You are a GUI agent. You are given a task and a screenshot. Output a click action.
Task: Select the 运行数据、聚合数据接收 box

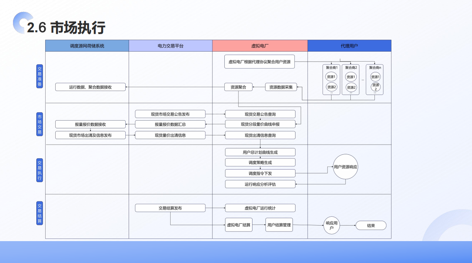pyautogui.click(x=90, y=87)
